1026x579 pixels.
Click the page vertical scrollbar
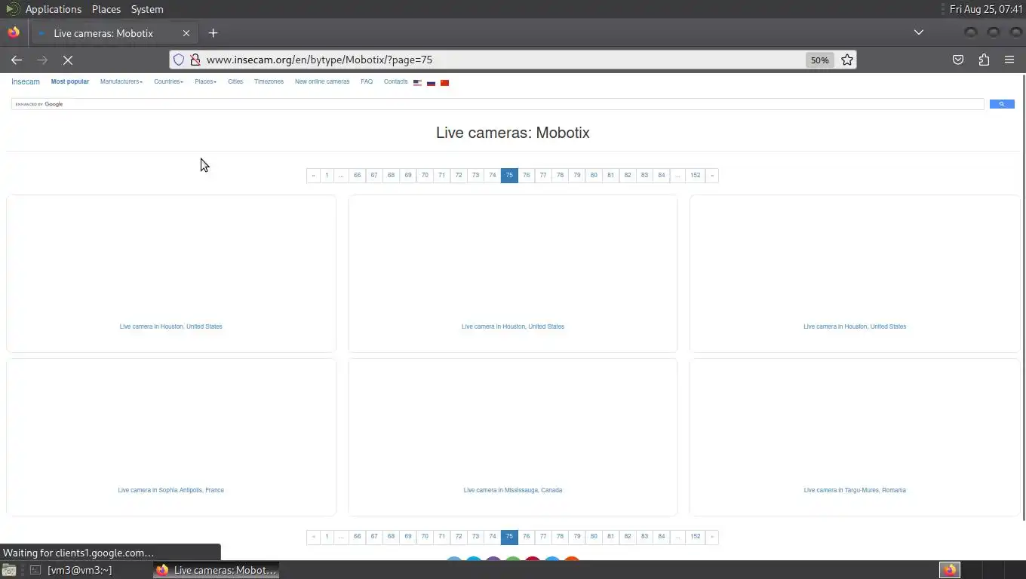1023,297
